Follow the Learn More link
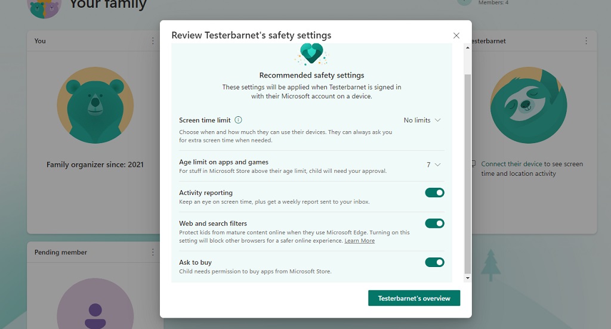The width and height of the screenshot is (611, 329). coord(359,241)
